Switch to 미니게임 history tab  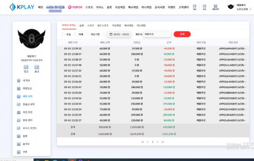141,25
